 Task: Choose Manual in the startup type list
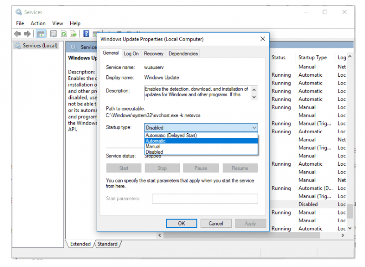(201, 147)
